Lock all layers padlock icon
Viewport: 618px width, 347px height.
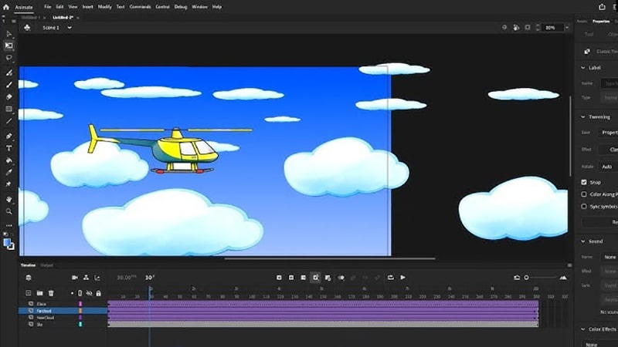pos(99,293)
